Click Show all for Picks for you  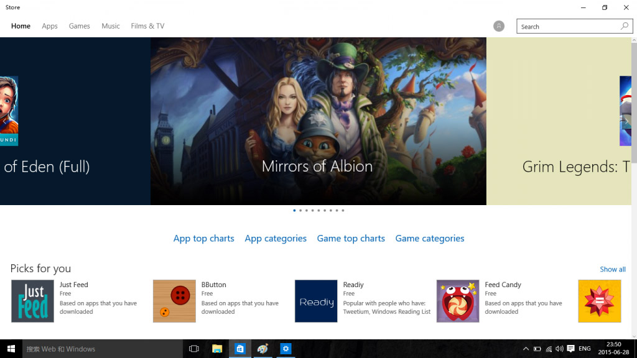click(613, 269)
